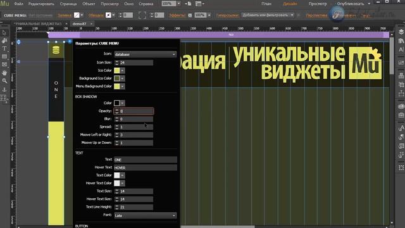405x228 pixels.
Task: Select the image frame tool below Rectangle
Action: [4, 65]
